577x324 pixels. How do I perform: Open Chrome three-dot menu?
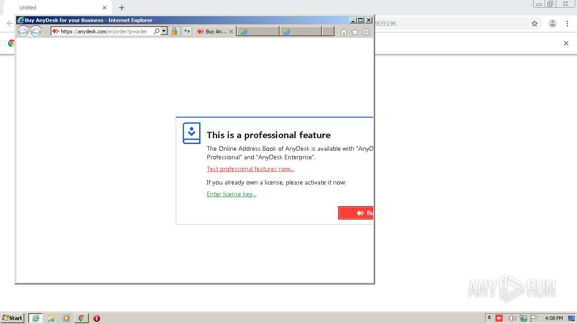567,23
